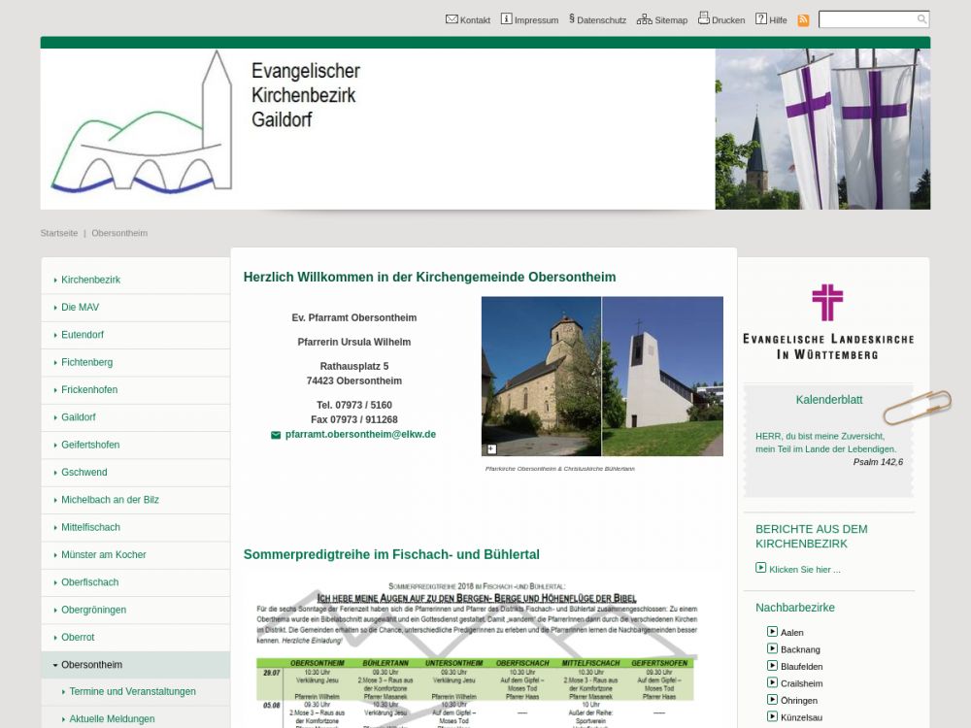Screen dimensions: 971x728
Task: Collapse the Obersontheim sidebar menu
Action: [x=55, y=665]
